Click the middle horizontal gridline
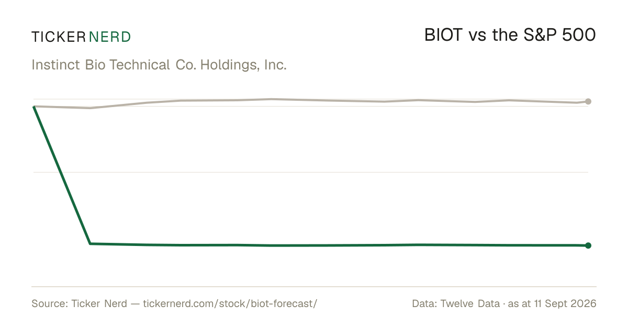Image resolution: width=628 pixels, height=329 pixels. tap(311, 172)
